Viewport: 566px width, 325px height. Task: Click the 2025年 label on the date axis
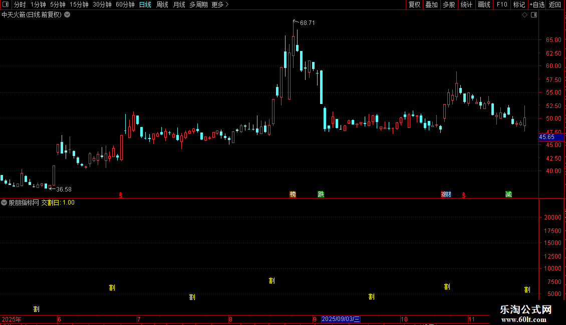point(12,319)
